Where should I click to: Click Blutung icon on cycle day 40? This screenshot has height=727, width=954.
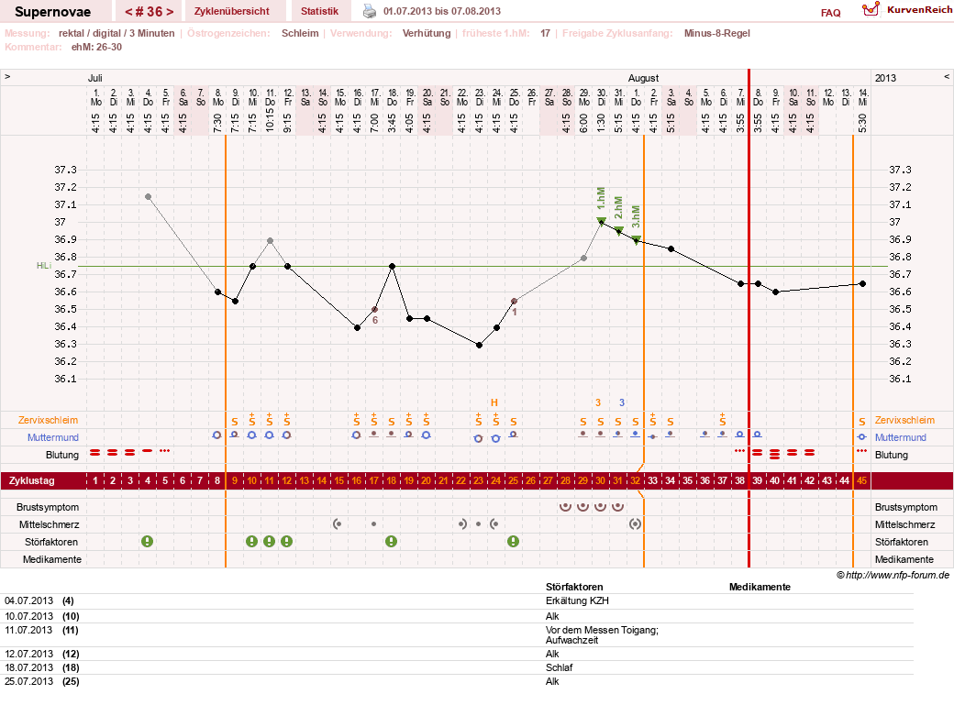774,454
